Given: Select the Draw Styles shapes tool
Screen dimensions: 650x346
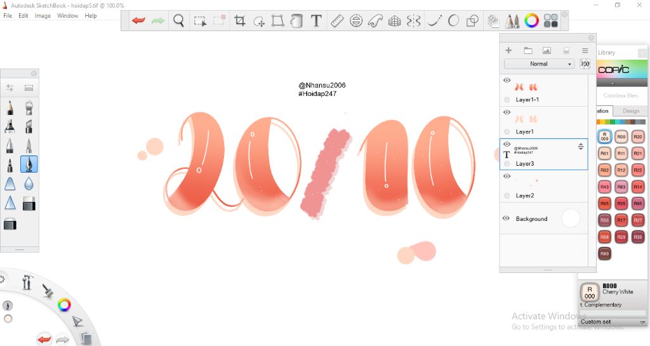Looking at the screenshot, I should (472, 21).
